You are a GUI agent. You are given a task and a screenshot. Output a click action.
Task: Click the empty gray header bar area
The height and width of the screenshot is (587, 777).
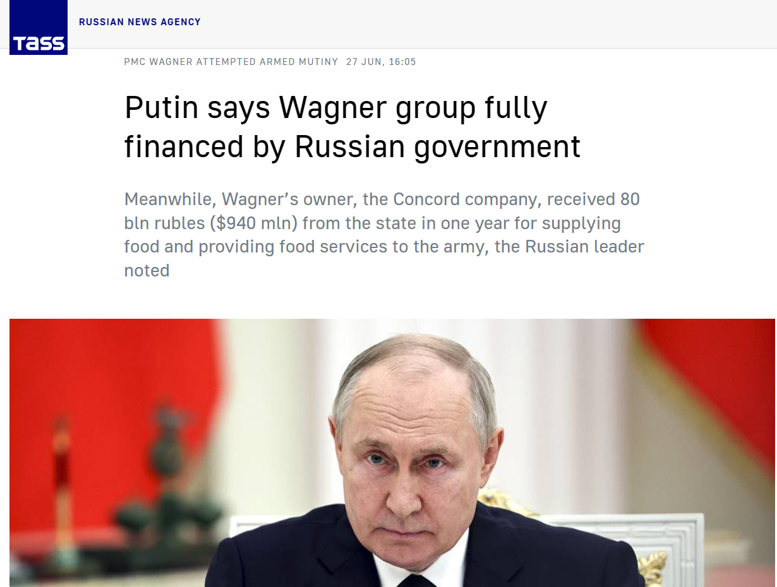[486, 24]
